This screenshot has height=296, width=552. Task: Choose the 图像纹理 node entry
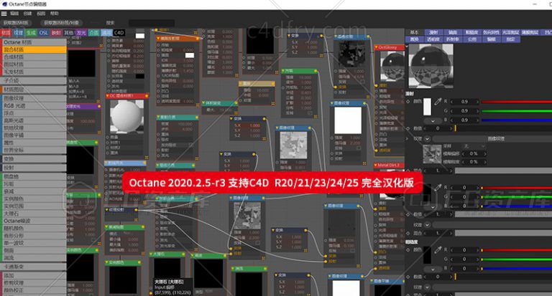click(x=34, y=98)
